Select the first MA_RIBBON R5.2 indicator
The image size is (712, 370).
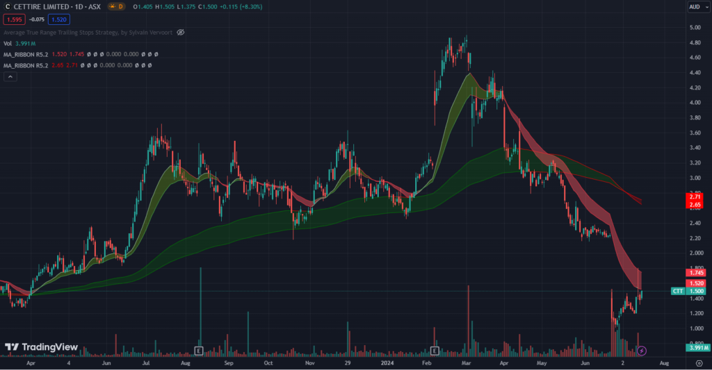coord(28,54)
